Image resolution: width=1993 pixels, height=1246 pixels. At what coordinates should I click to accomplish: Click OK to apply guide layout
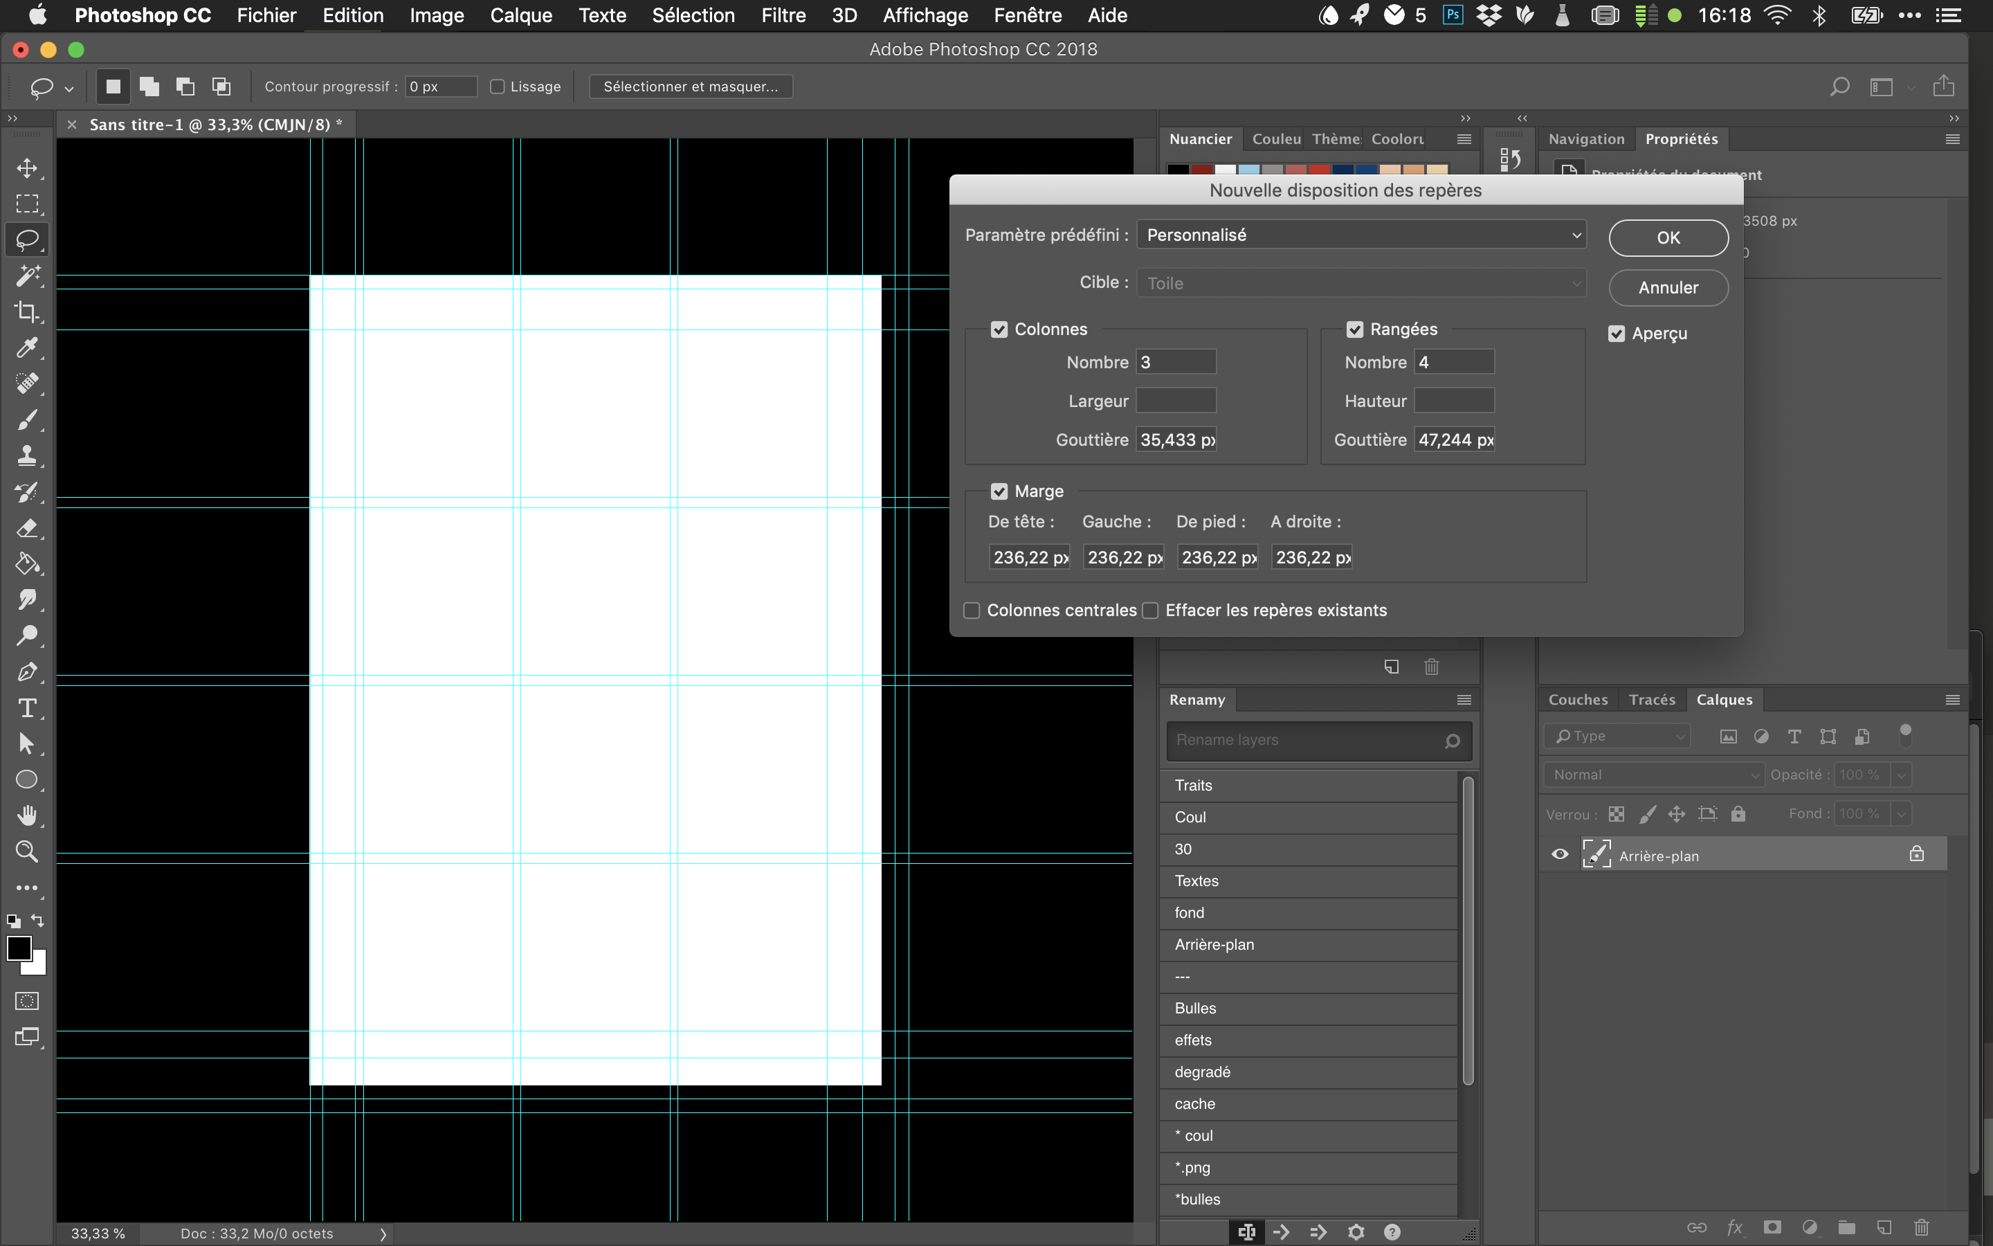(1668, 237)
